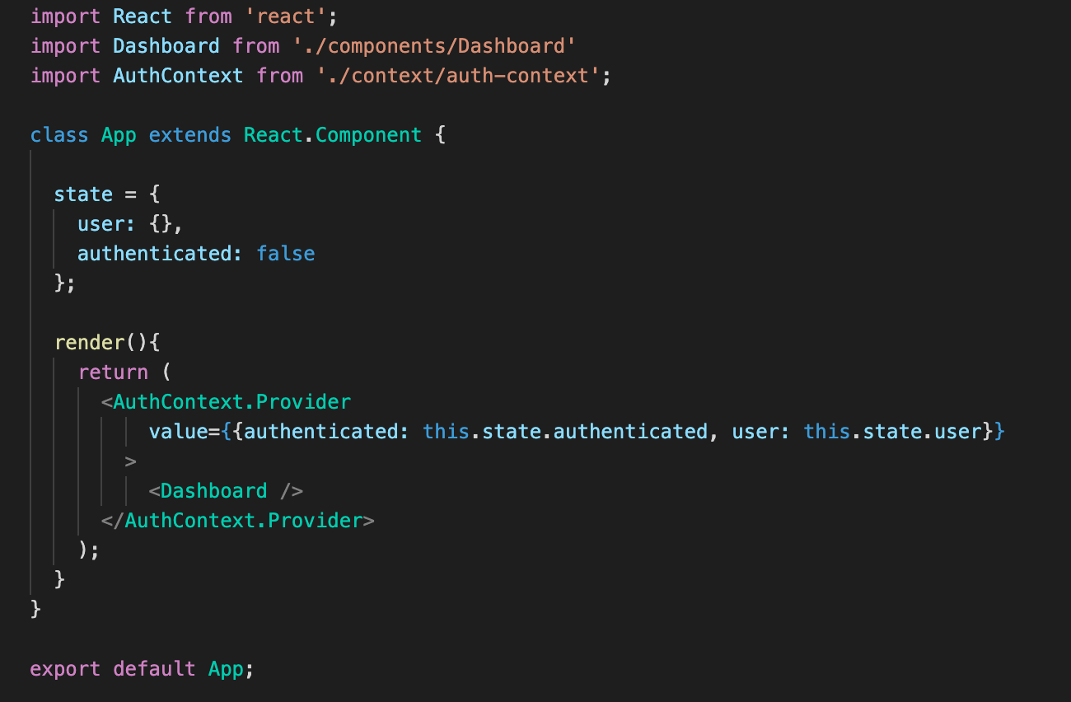This screenshot has height=702, width=1071.
Task: Click the 'state' property declaration
Action: pos(82,194)
